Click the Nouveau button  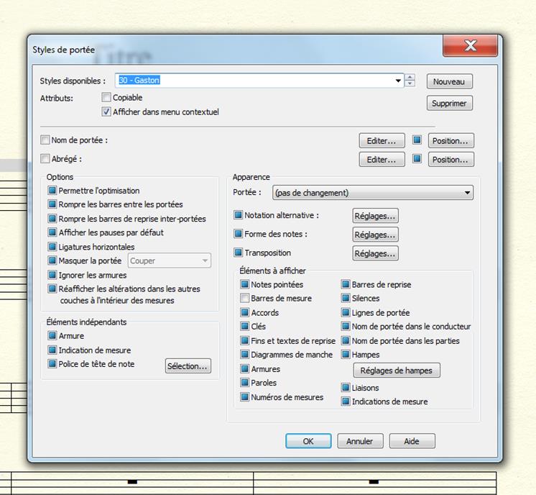[450, 82]
